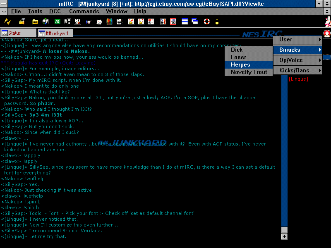Click the Finger pointing-hand toolbar icon
The width and height of the screenshot is (331, 248).
tap(89, 21)
